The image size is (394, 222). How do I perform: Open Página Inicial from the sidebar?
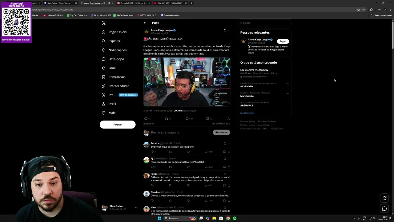[x=115, y=32]
